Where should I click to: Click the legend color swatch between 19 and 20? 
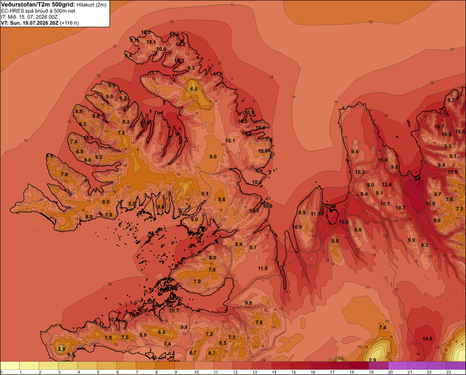pos(378,366)
